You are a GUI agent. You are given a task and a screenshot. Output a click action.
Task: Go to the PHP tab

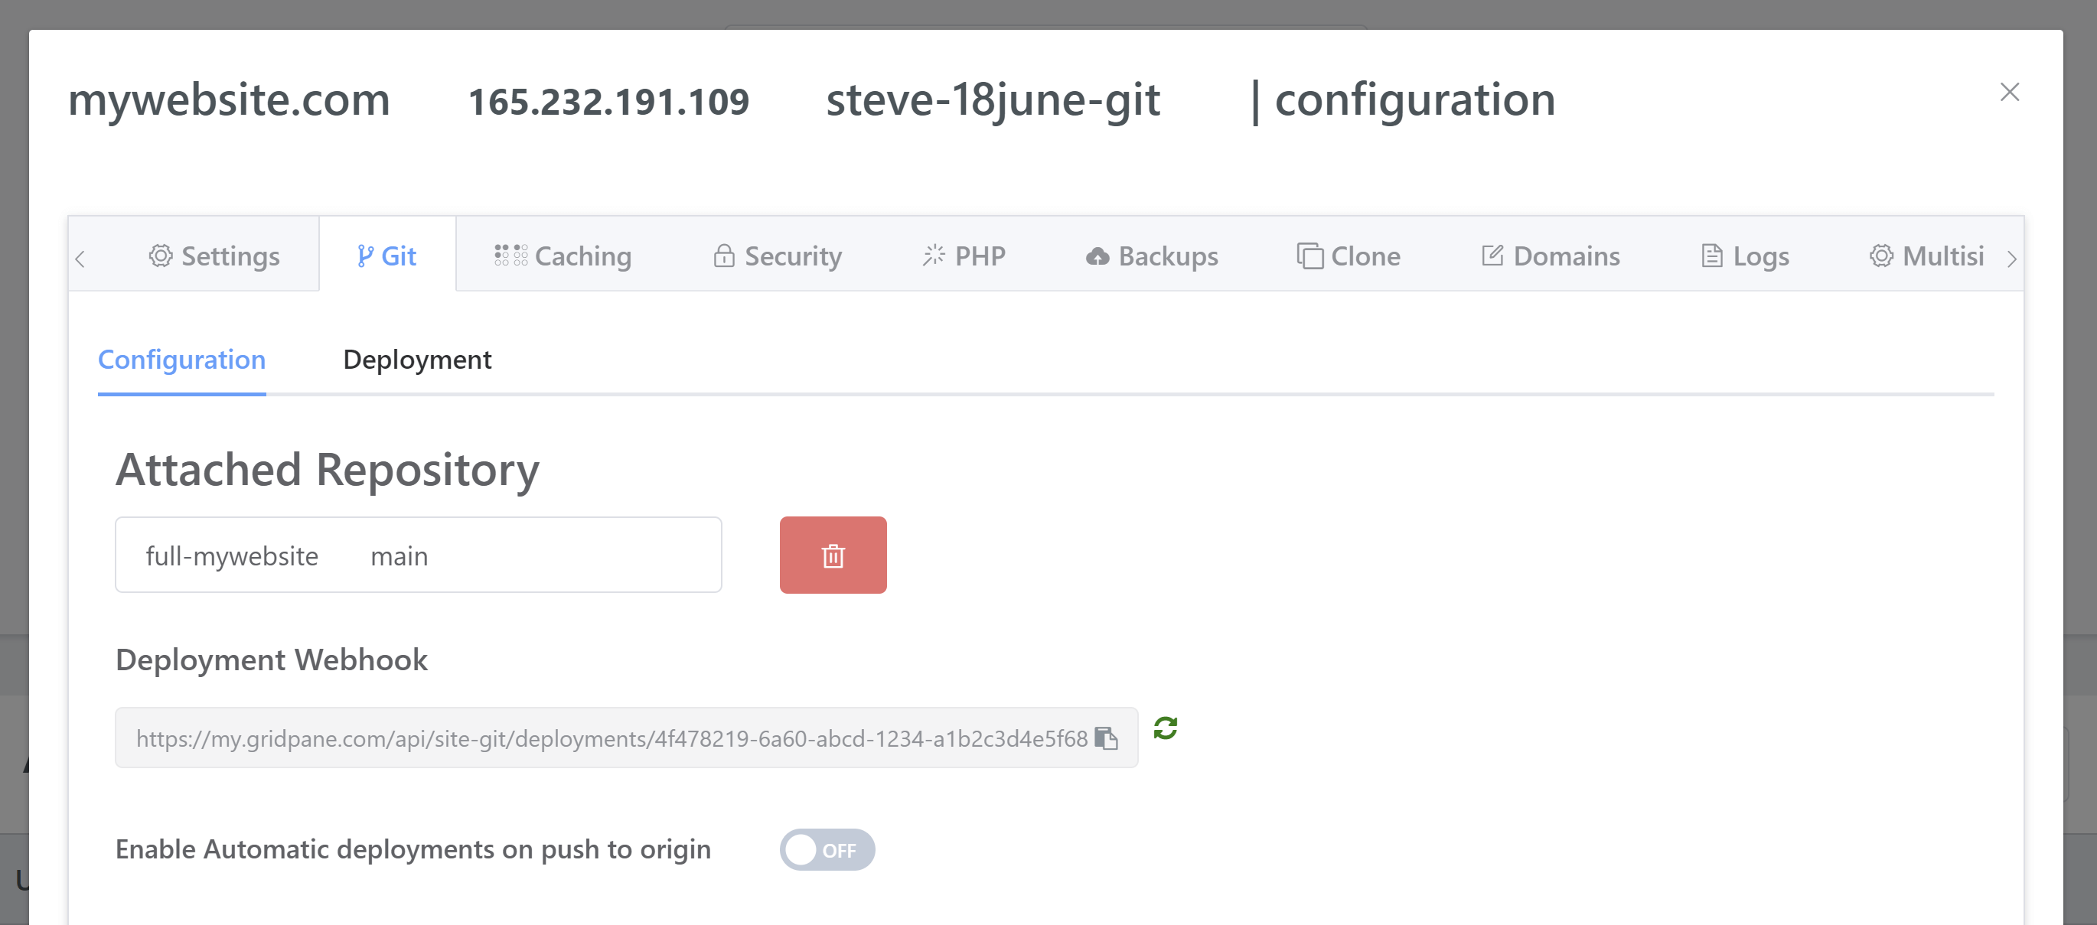point(964,256)
